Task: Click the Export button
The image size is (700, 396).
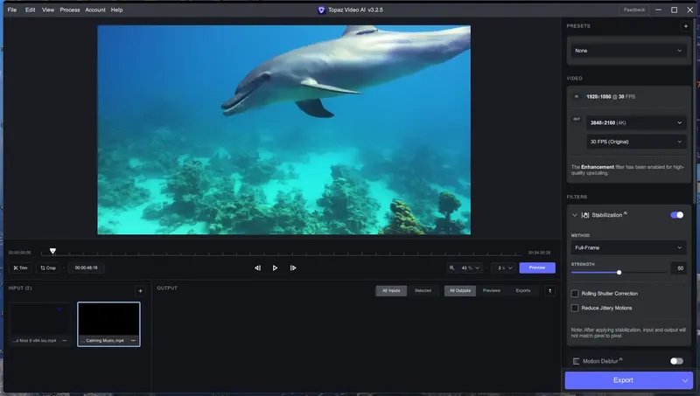Action: click(622, 380)
